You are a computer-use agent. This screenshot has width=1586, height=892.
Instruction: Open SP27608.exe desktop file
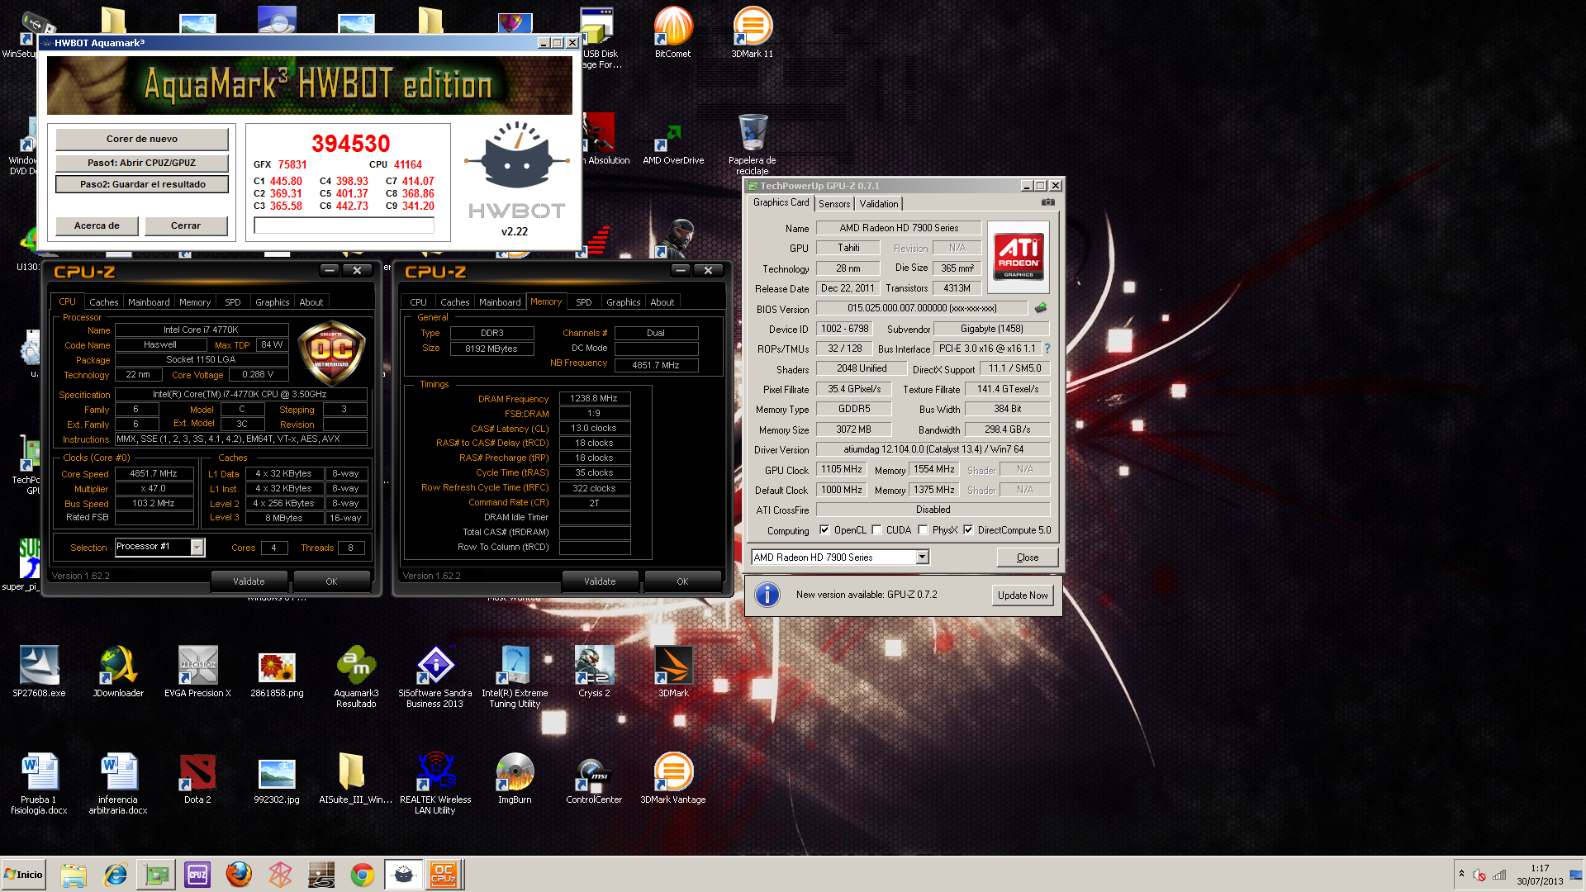coord(39,671)
